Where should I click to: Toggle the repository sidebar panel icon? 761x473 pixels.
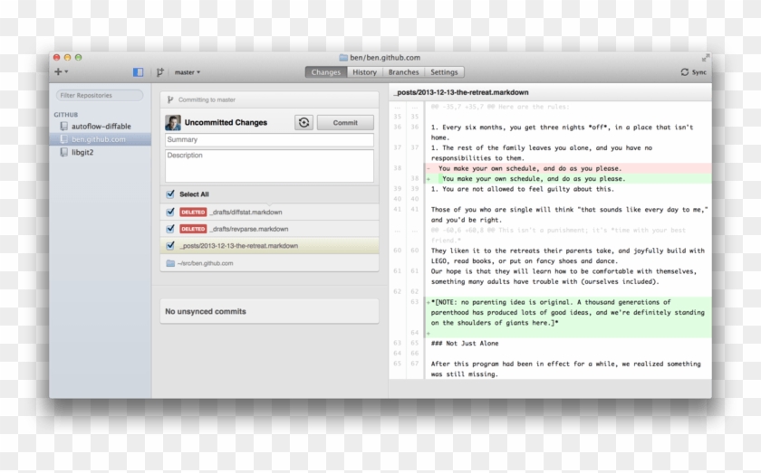click(138, 72)
